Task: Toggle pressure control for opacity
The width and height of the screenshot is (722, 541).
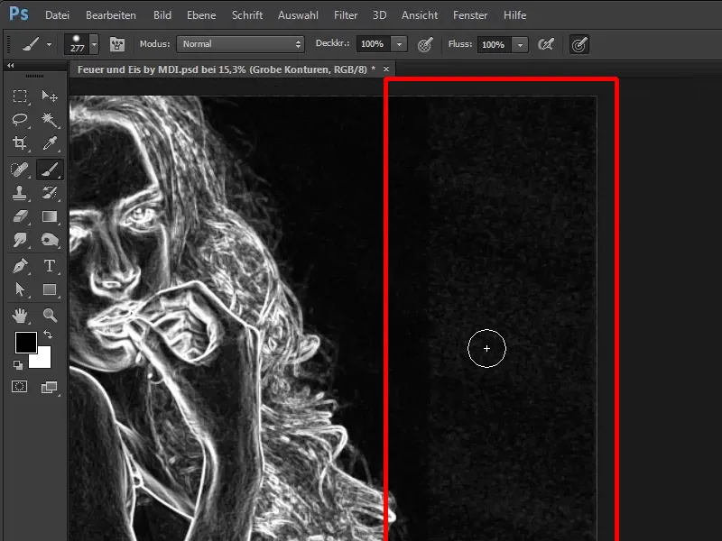Action: coord(424,44)
